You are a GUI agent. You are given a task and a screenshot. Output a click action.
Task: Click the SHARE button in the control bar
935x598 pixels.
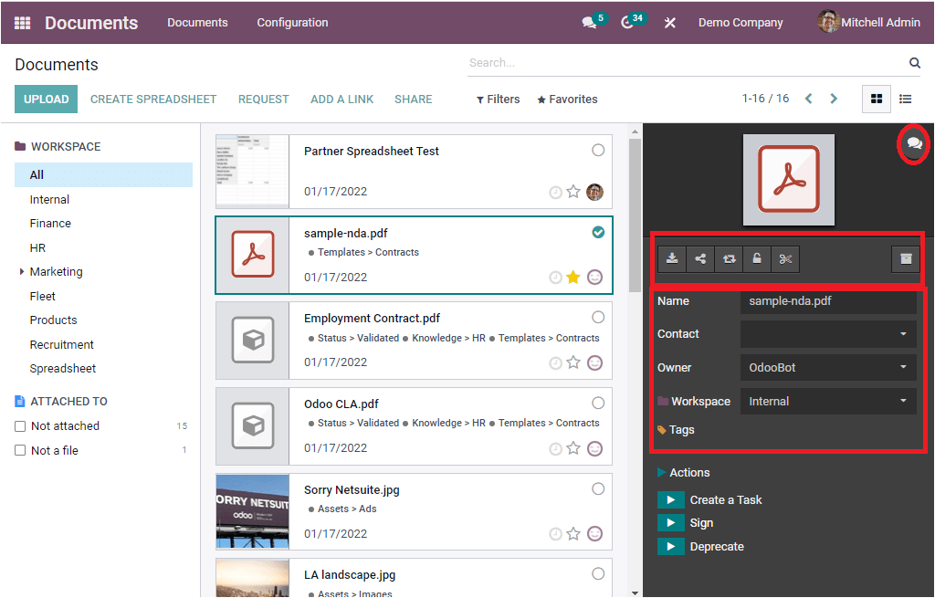point(414,100)
